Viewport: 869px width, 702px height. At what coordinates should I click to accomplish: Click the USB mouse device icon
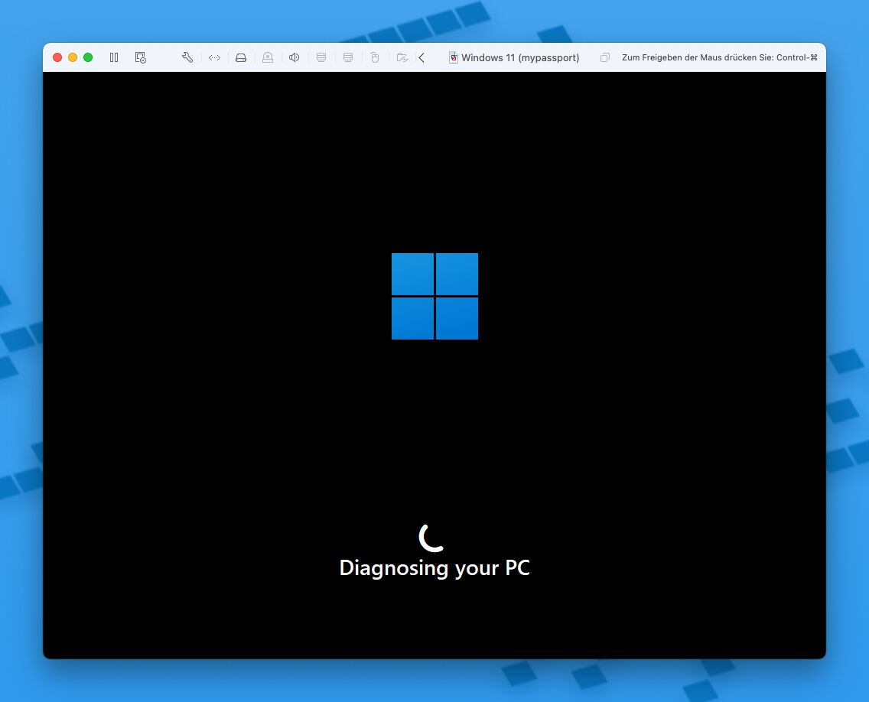[375, 57]
